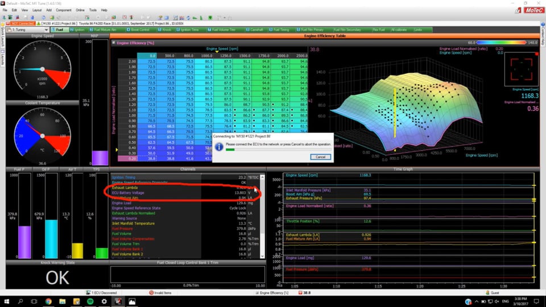Open the Edit menu
Viewport: 546px width, 307px height.
14,10
